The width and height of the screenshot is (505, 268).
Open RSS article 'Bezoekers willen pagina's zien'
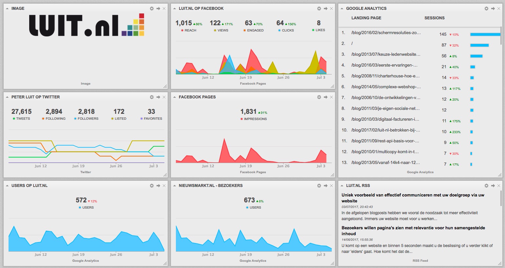pyautogui.click(x=413, y=231)
